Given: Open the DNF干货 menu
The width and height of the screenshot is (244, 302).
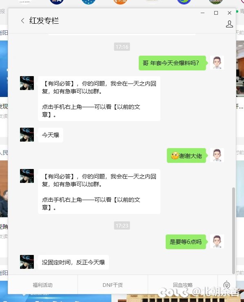Looking at the screenshot, I should pyautogui.click(x=113, y=285).
